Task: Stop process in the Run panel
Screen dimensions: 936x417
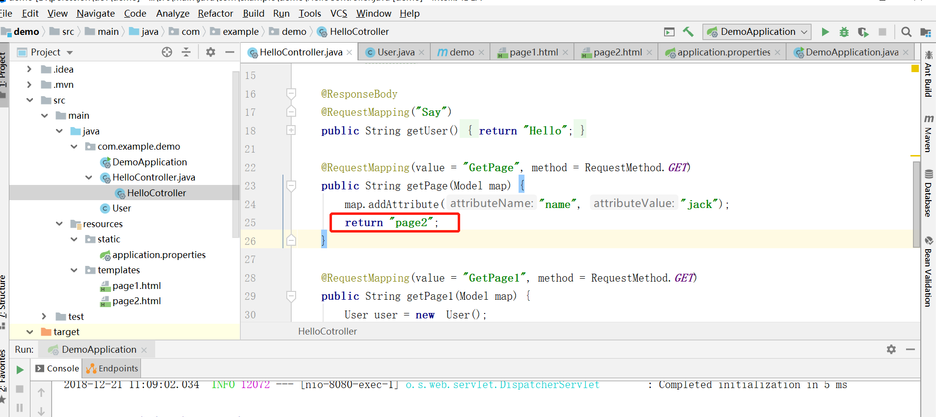Action: (20, 389)
